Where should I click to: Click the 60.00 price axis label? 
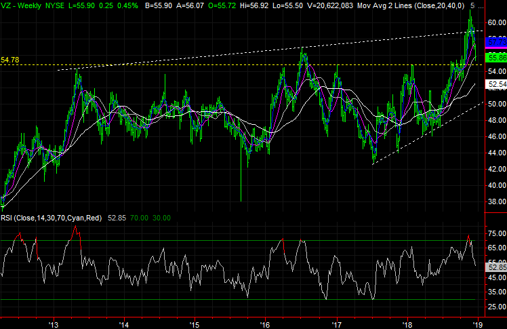497,22
